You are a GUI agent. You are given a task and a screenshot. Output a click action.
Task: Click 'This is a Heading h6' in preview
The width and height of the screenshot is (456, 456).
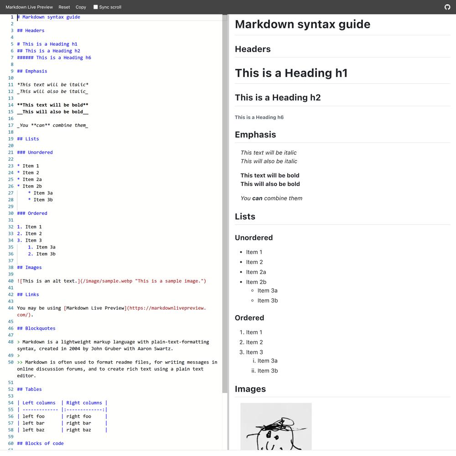[x=259, y=117]
